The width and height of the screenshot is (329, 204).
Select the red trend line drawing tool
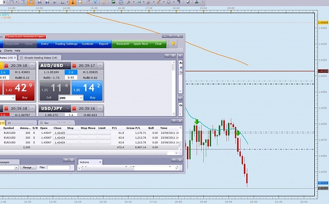click(x=159, y=2)
